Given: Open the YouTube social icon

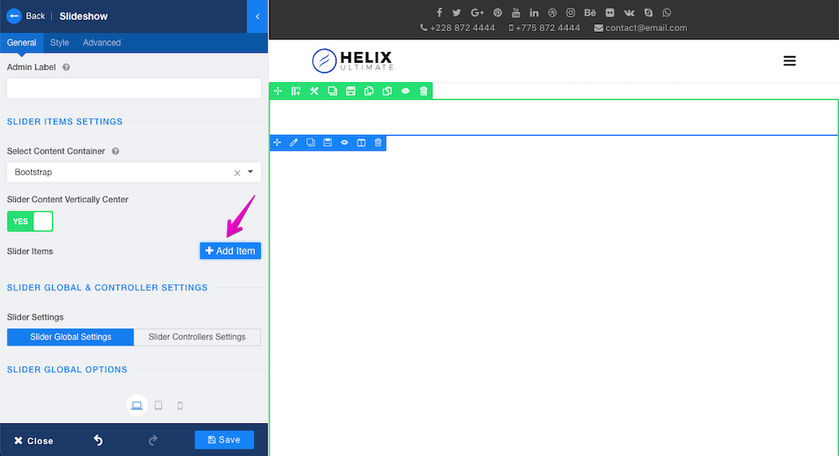Looking at the screenshot, I should click(x=516, y=13).
